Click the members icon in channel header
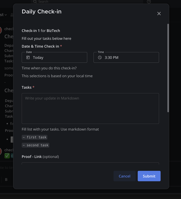Viewport: 181px width, 199px height. (x=12, y=15)
